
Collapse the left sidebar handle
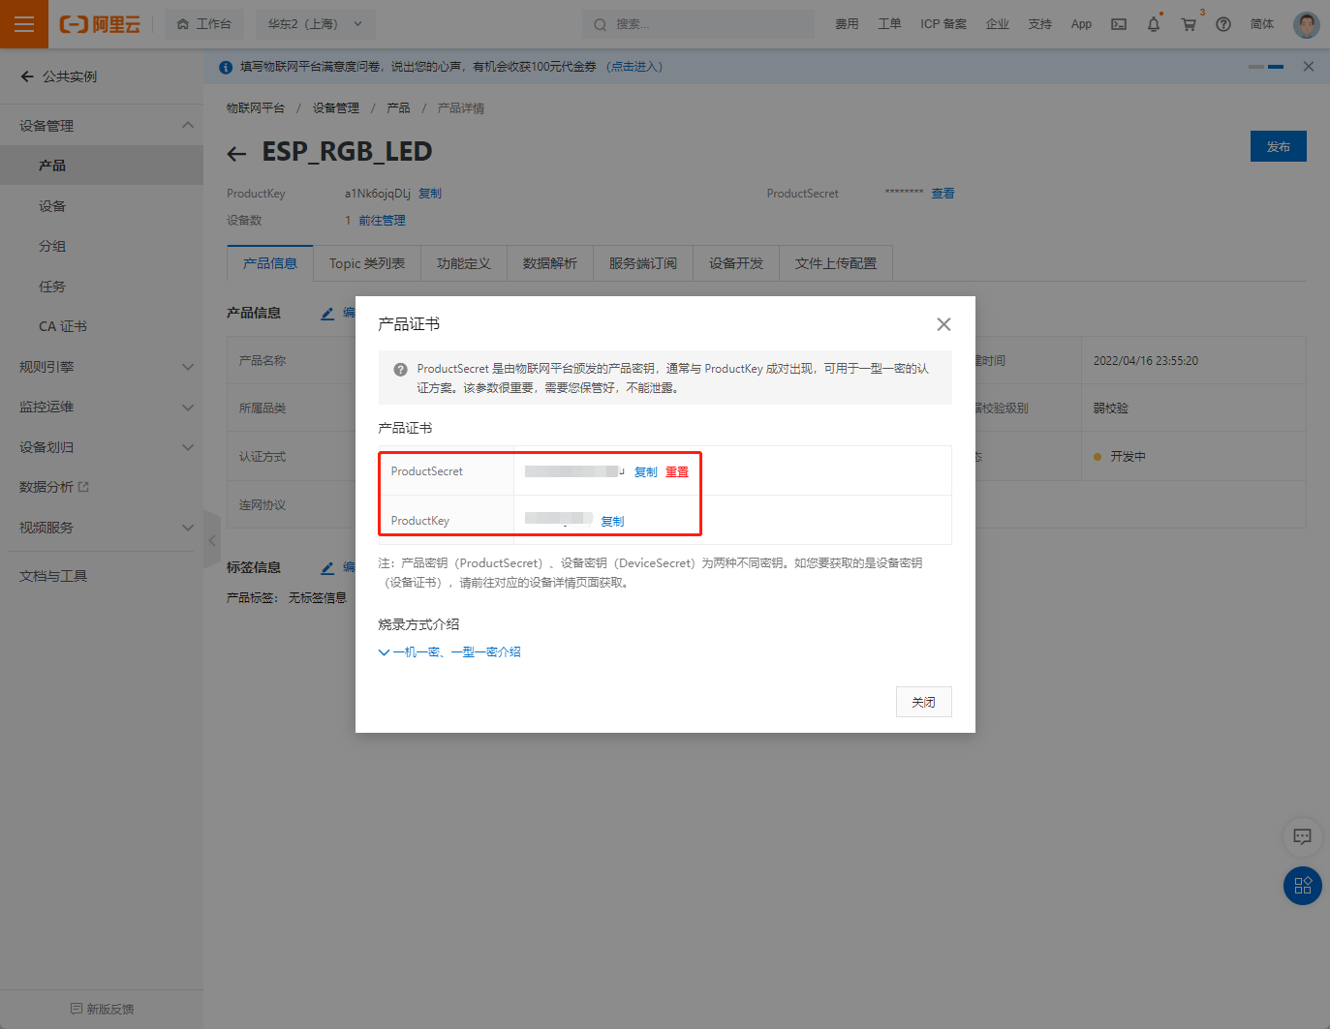point(212,540)
